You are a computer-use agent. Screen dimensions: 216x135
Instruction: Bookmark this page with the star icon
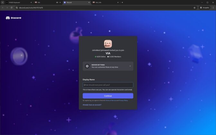click(x=194, y=8)
